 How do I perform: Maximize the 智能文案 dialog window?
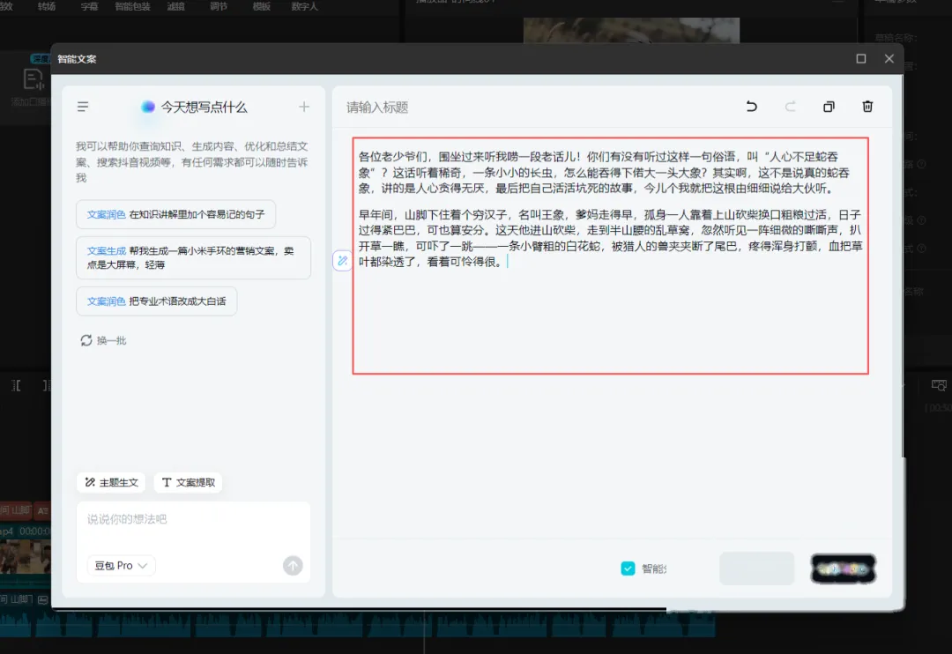pos(861,59)
